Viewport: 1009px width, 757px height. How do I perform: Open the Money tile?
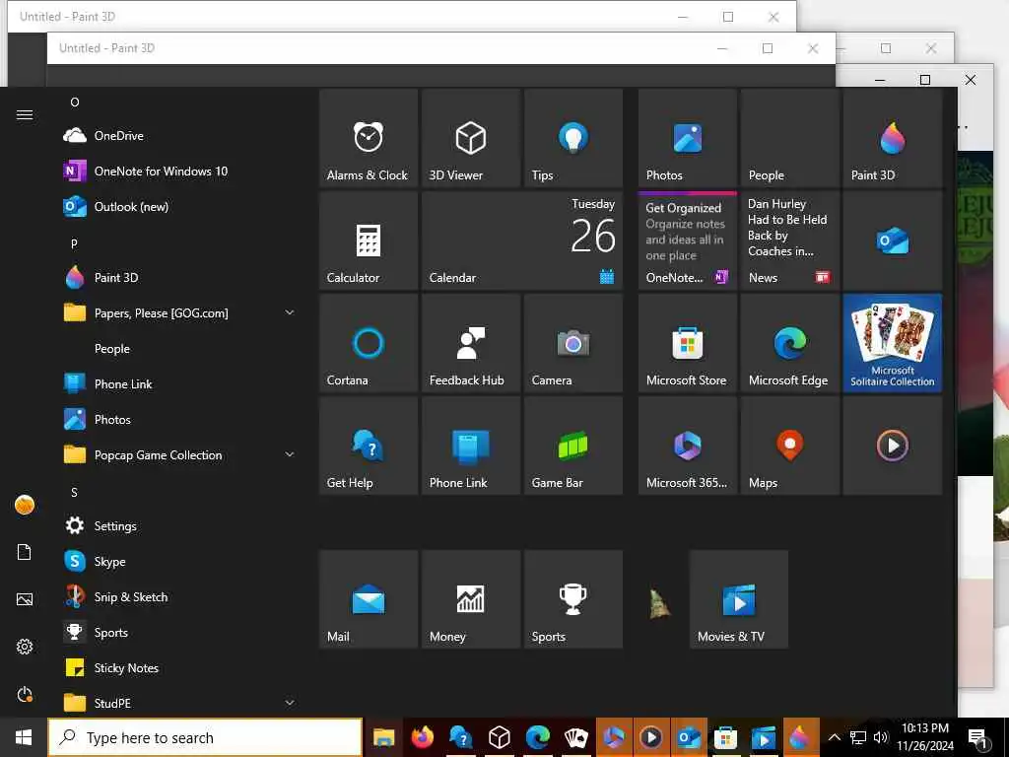coord(470,598)
